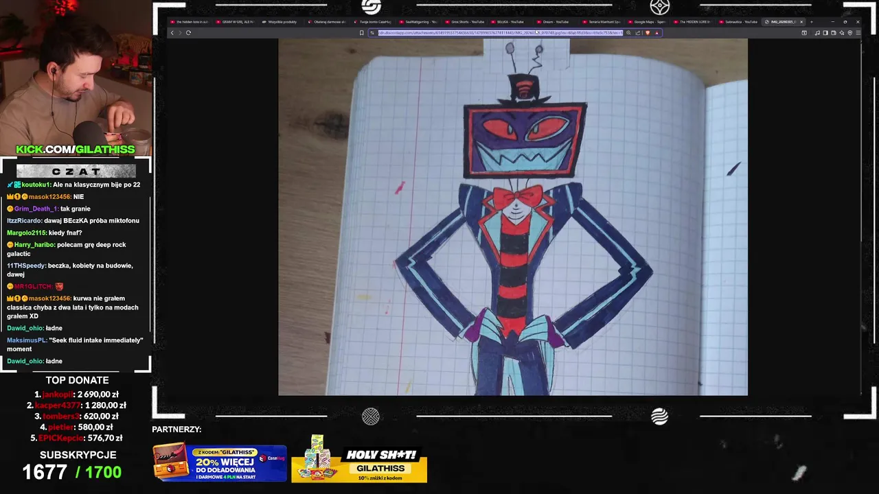Click donor entry '576,70 zł'
The image size is (879, 494).
pos(77,438)
